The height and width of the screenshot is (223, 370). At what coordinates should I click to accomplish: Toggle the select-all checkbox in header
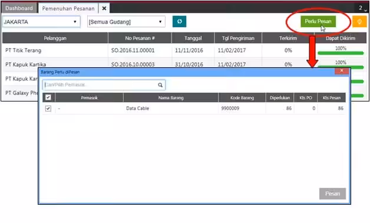[48, 97]
